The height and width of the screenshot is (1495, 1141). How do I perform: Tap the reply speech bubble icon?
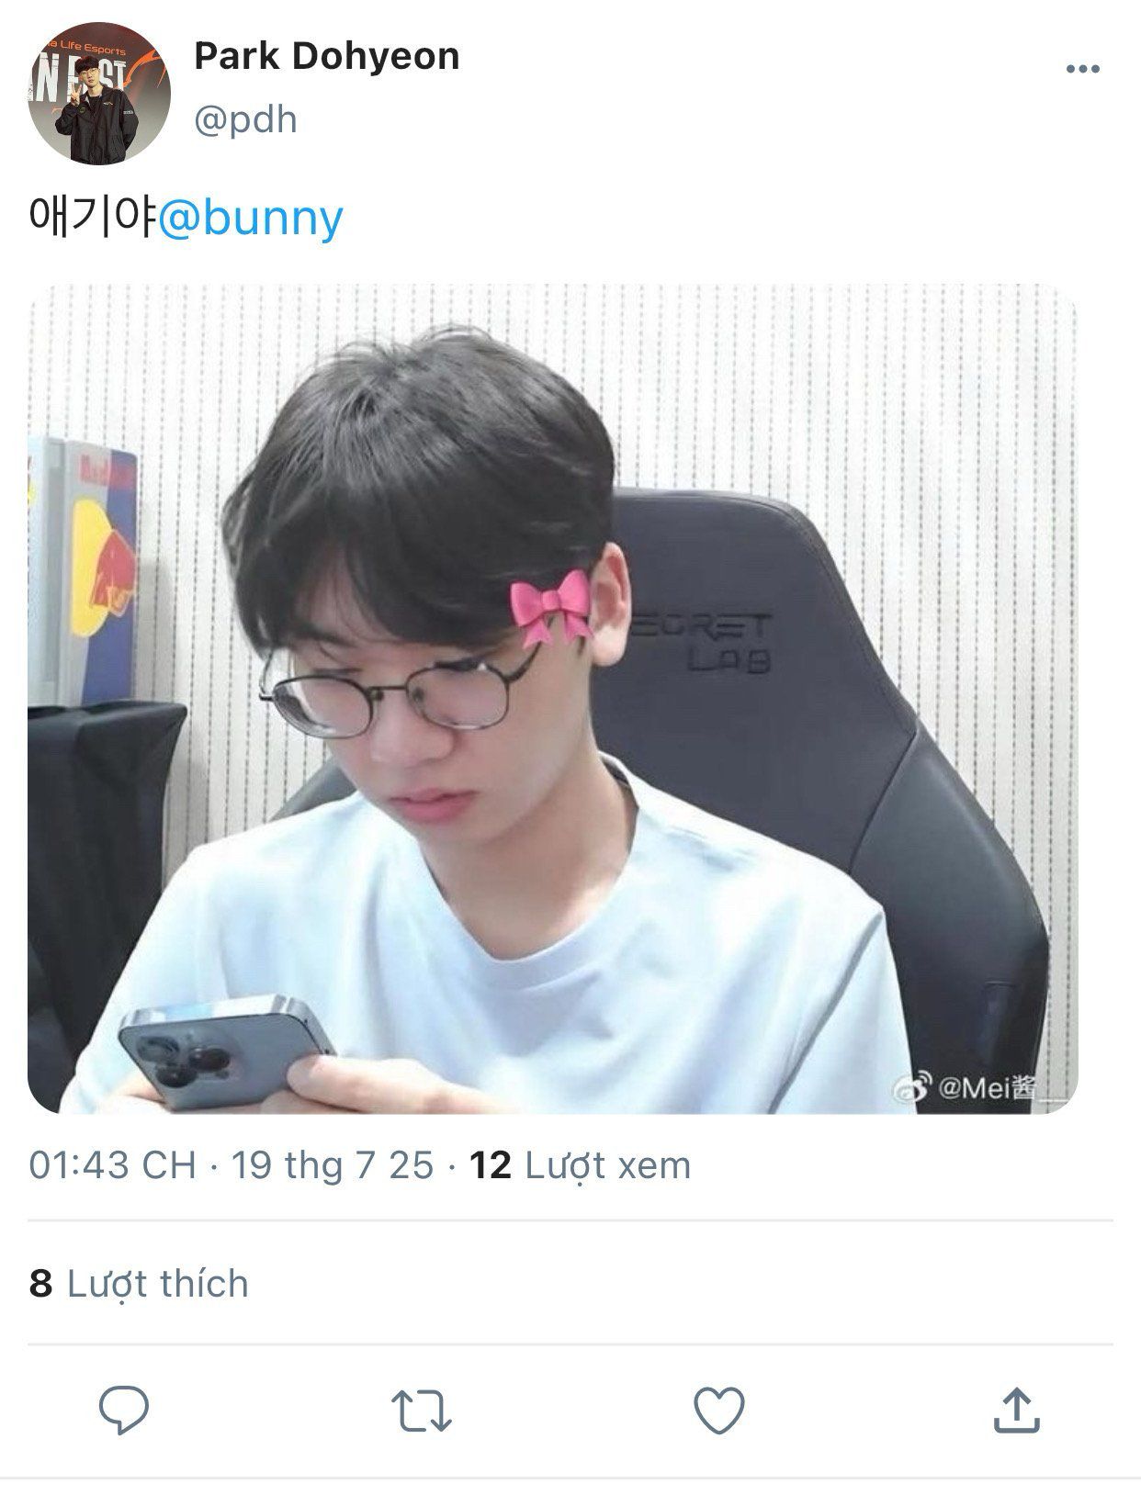click(x=124, y=1410)
